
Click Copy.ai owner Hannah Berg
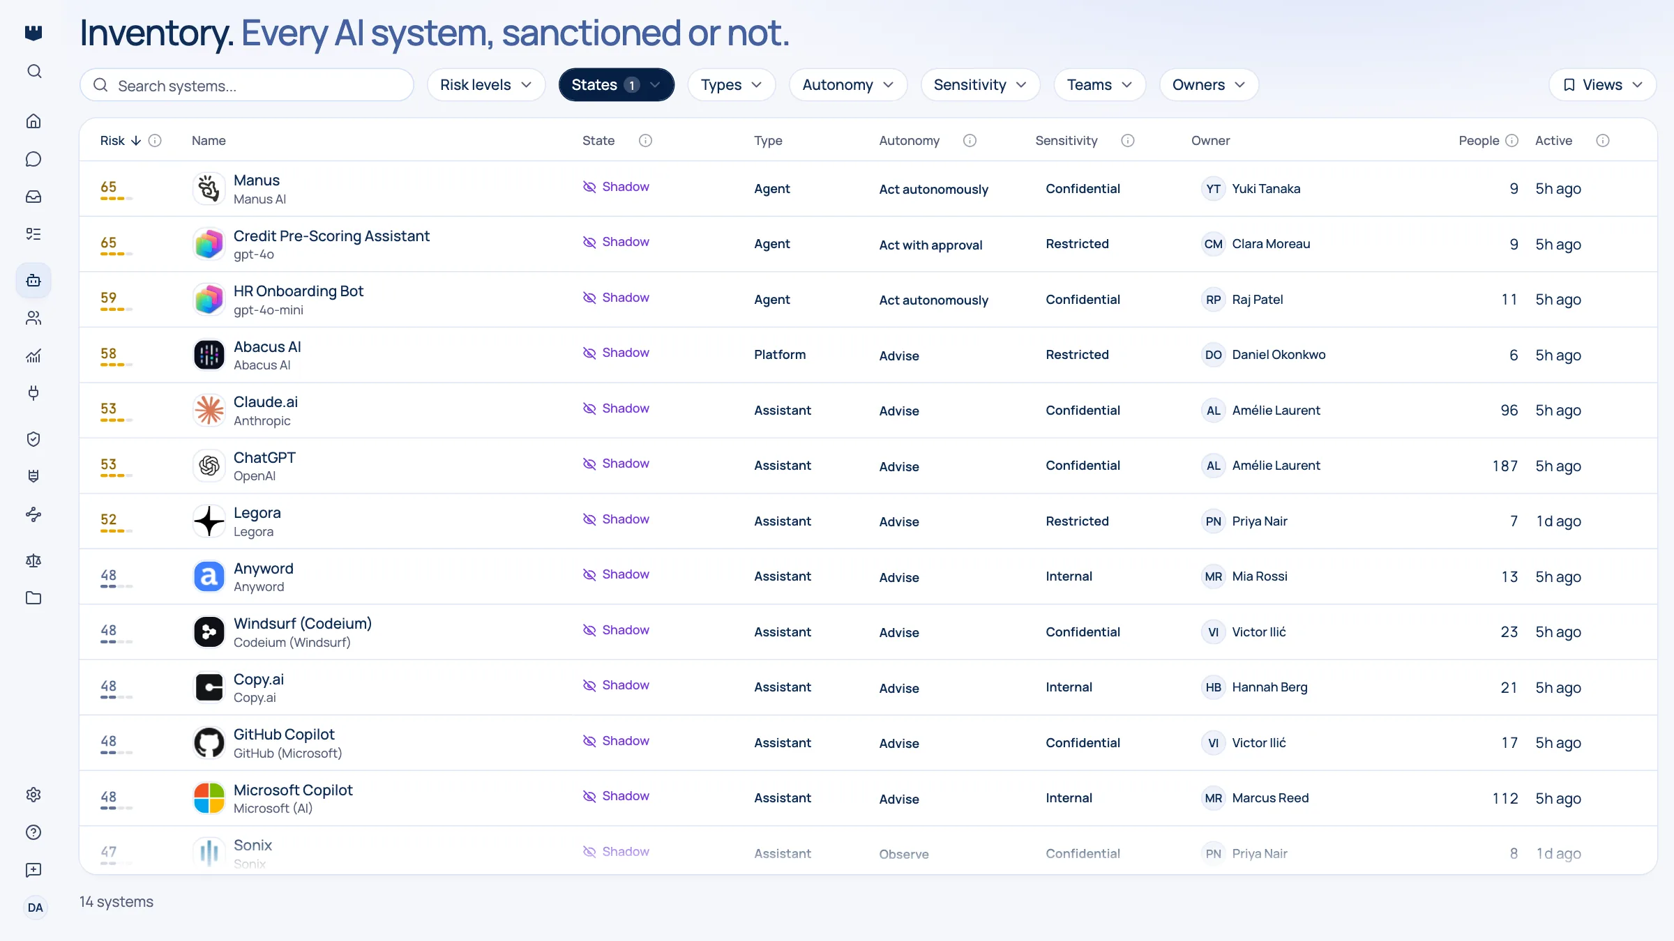coord(1269,687)
